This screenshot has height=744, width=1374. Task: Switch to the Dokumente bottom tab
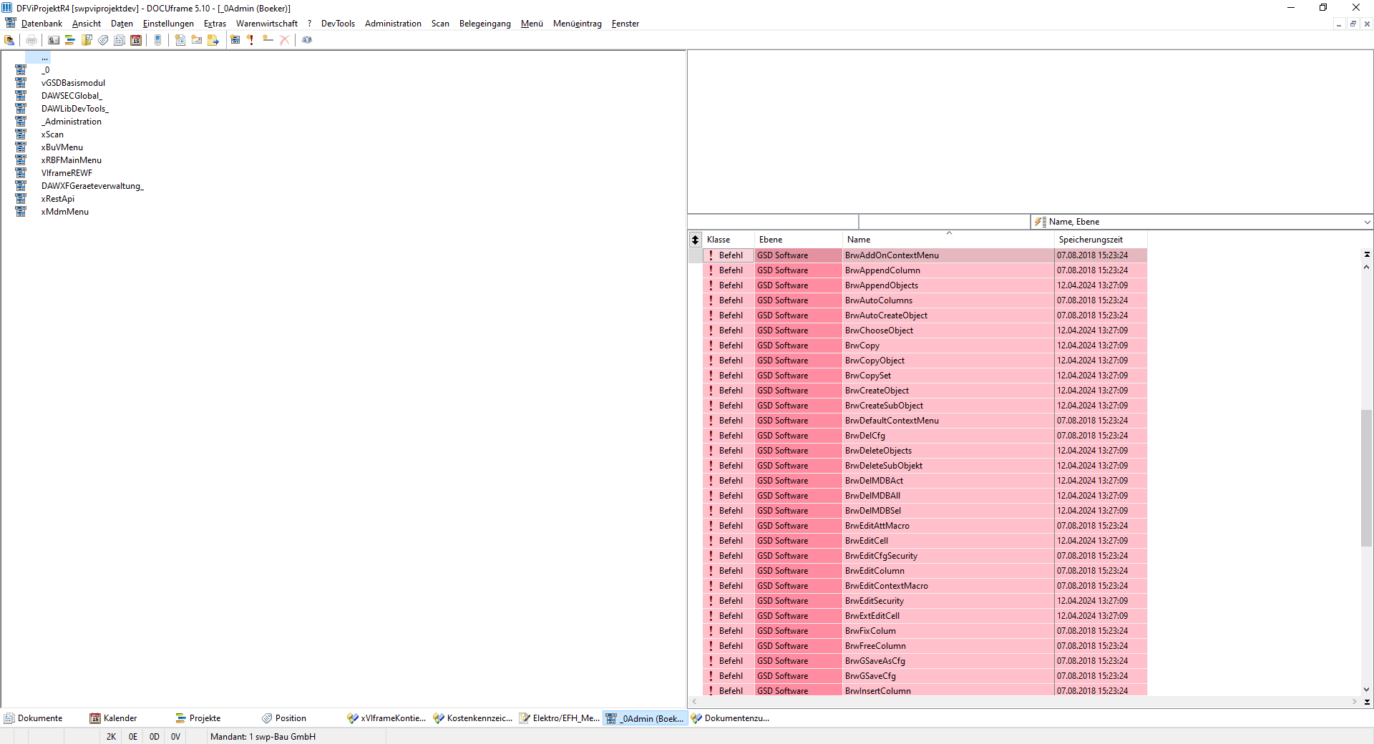(x=34, y=718)
